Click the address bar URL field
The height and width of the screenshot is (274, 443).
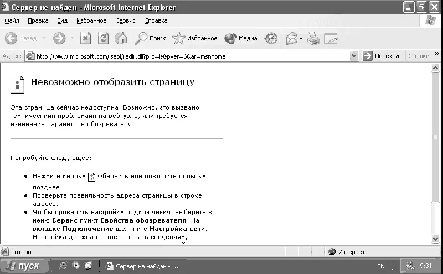tap(188, 56)
